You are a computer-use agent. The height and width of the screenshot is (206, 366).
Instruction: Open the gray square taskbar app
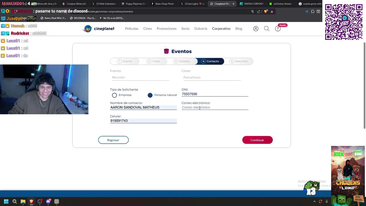[57, 201]
